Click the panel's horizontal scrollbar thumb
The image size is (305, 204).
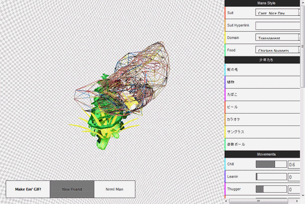click(259, 201)
